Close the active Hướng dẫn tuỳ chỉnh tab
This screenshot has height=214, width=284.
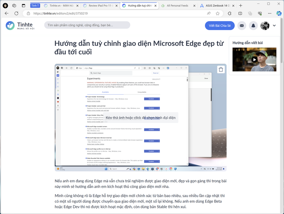coord(155,6)
